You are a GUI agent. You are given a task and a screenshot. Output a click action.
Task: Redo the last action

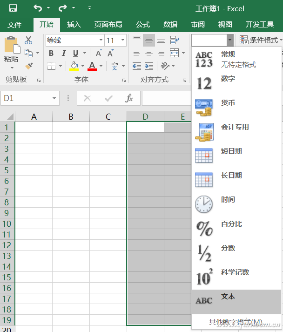(x=63, y=8)
